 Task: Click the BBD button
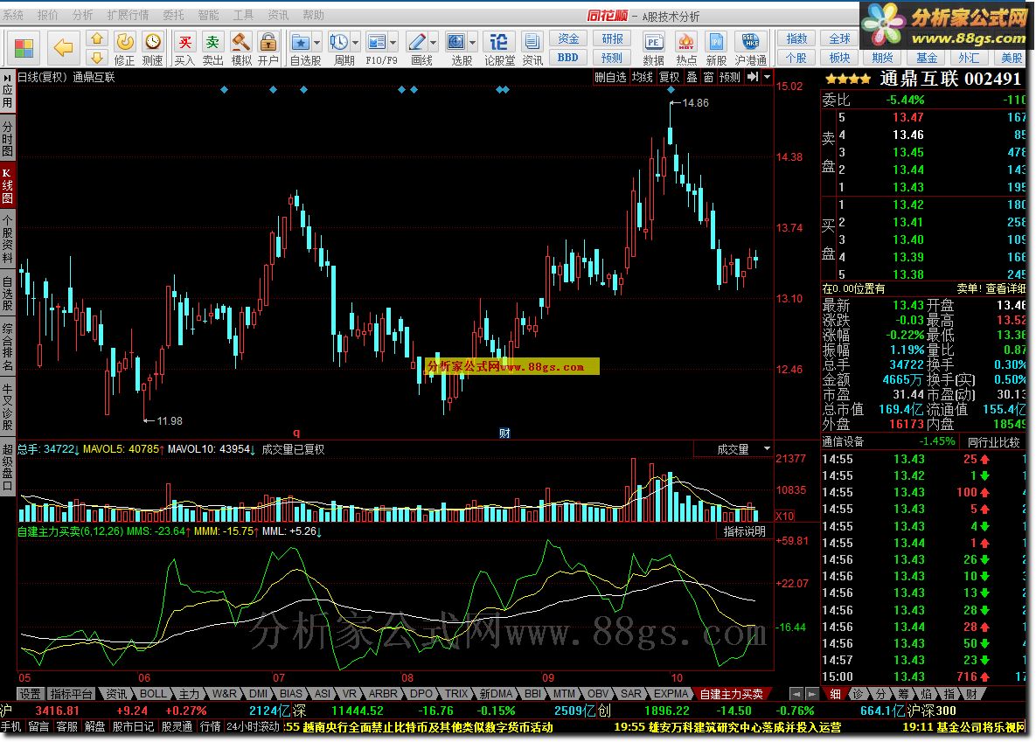(567, 58)
